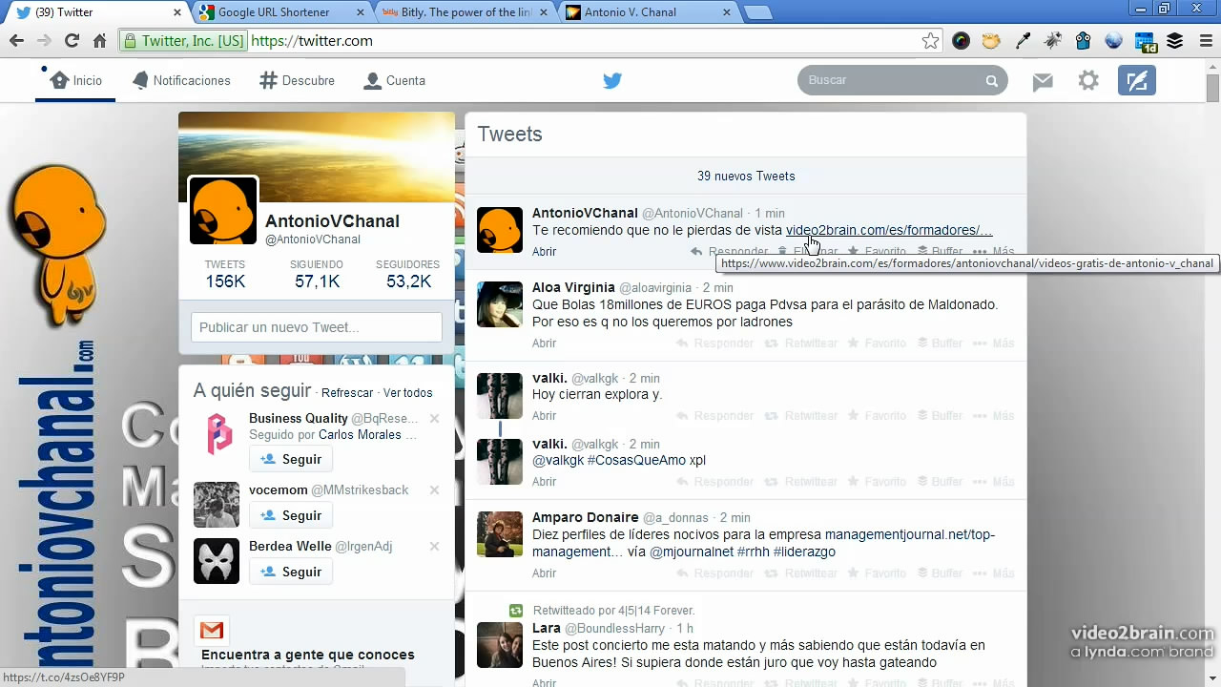Expand valki #CosasQueAmo tweet with Abrir

click(544, 482)
